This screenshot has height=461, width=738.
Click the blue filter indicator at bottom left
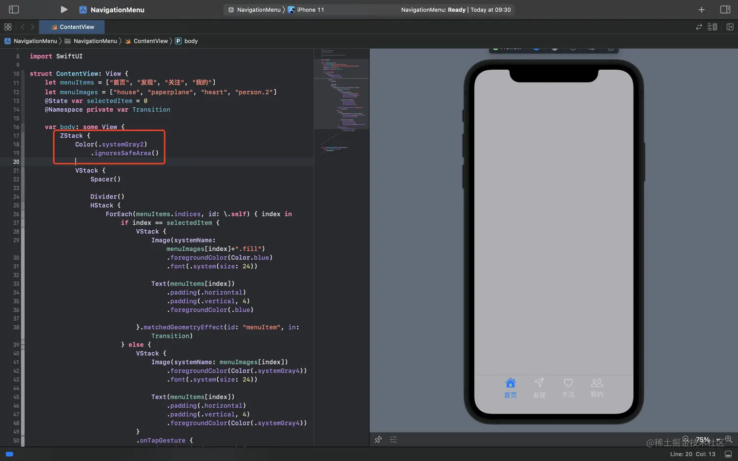point(9,454)
